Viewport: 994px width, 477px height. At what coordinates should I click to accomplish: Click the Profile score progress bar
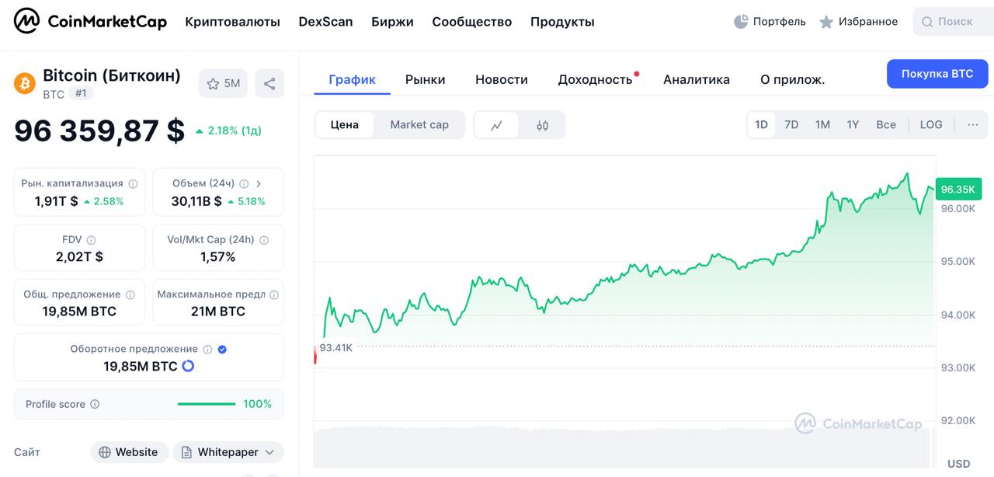(207, 404)
